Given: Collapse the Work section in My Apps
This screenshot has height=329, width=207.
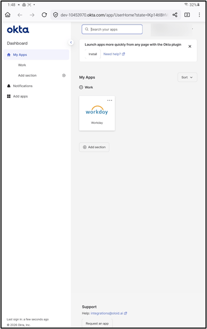Looking at the screenshot, I should (81, 87).
